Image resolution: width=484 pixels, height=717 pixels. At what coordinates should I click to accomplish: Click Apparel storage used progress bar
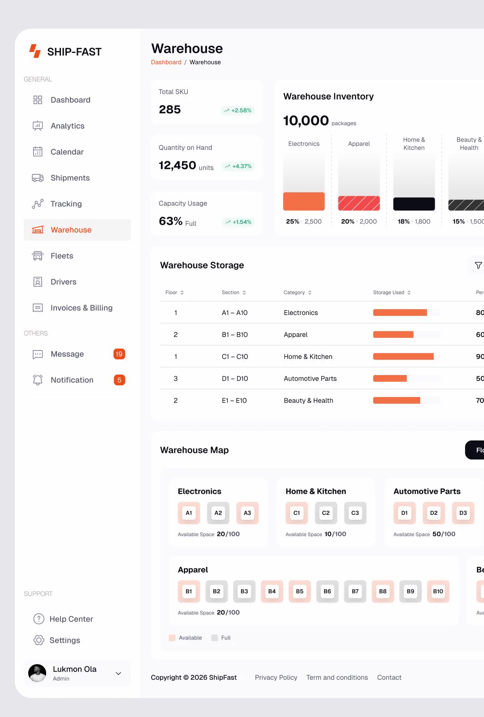pos(406,335)
